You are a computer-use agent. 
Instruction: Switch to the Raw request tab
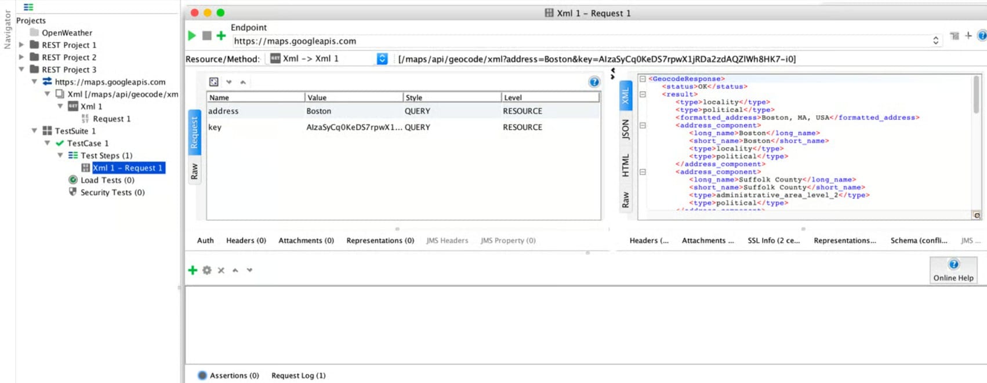pyautogui.click(x=194, y=172)
